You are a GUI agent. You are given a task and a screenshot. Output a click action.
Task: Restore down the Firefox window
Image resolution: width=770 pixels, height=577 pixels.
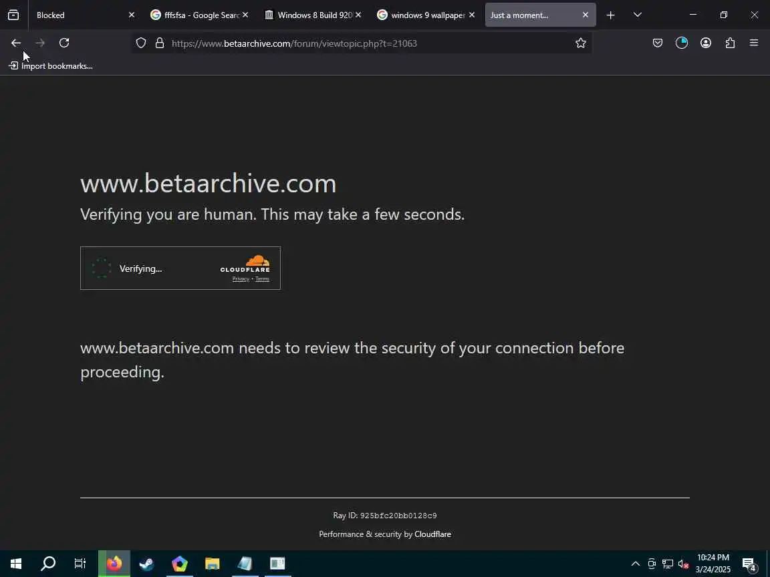[x=724, y=15]
